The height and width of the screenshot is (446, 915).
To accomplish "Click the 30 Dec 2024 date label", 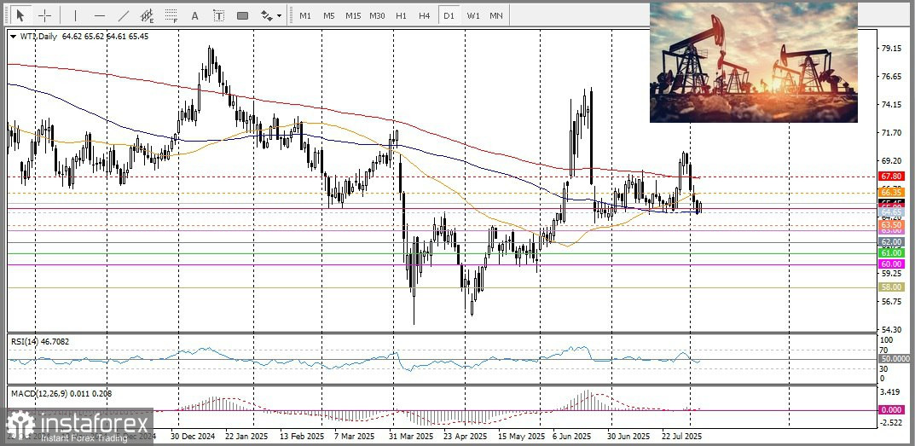I will coord(192,437).
